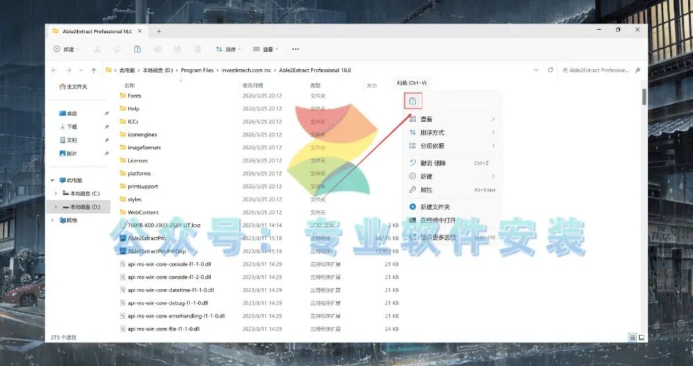Click the vertical scrollbar thumb
Viewport: 693px width, 366px height.
click(644, 97)
